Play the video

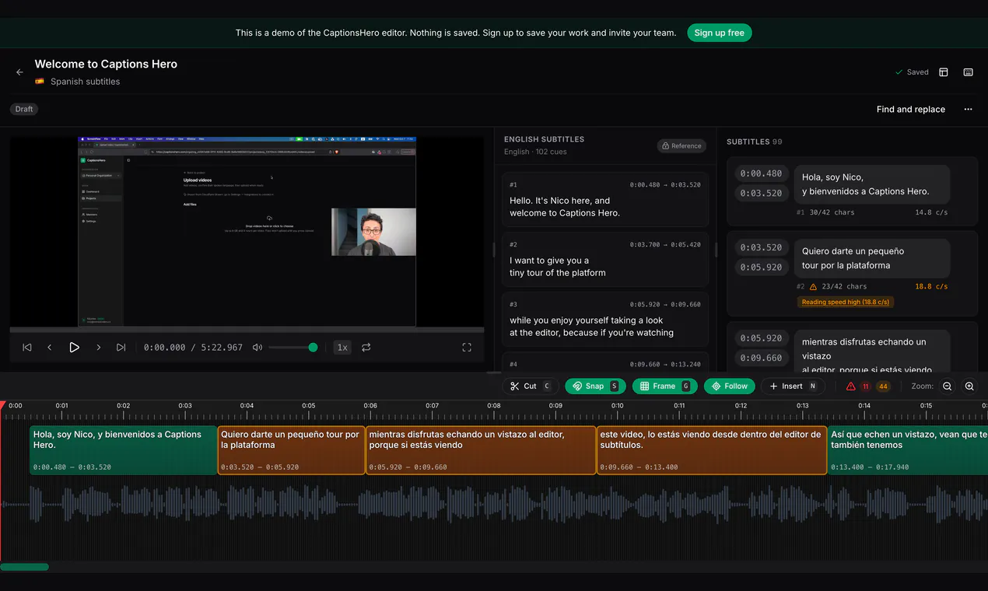tap(74, 348)
